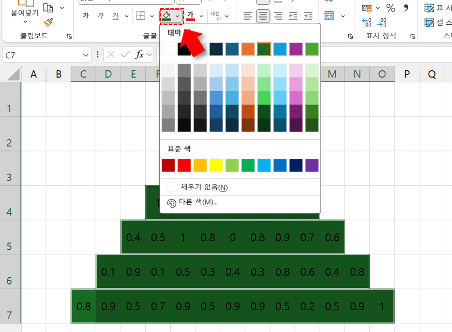Click cell containing 1 in row 5
Image resolution: width=452 pixels, height=332 pixels.
click(x=183, y=237)
